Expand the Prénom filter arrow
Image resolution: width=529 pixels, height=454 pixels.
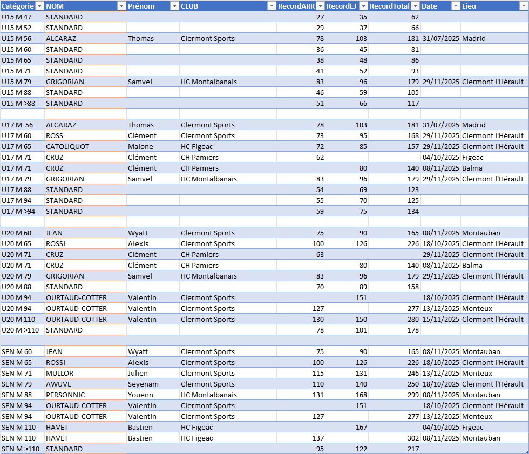pos(174,6)
